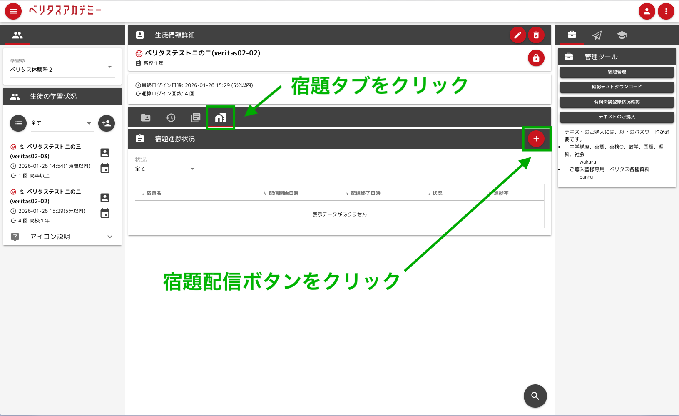679x416 pixels.
Task: Click the graduation cap panel icon
Action: pyautogui.click(x=622, y=35)
